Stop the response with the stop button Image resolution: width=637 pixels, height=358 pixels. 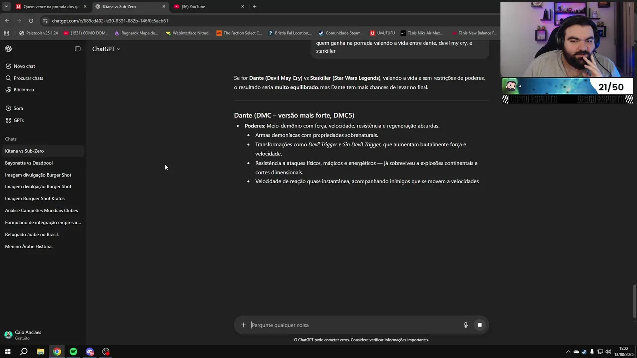[x=479, y=325]
